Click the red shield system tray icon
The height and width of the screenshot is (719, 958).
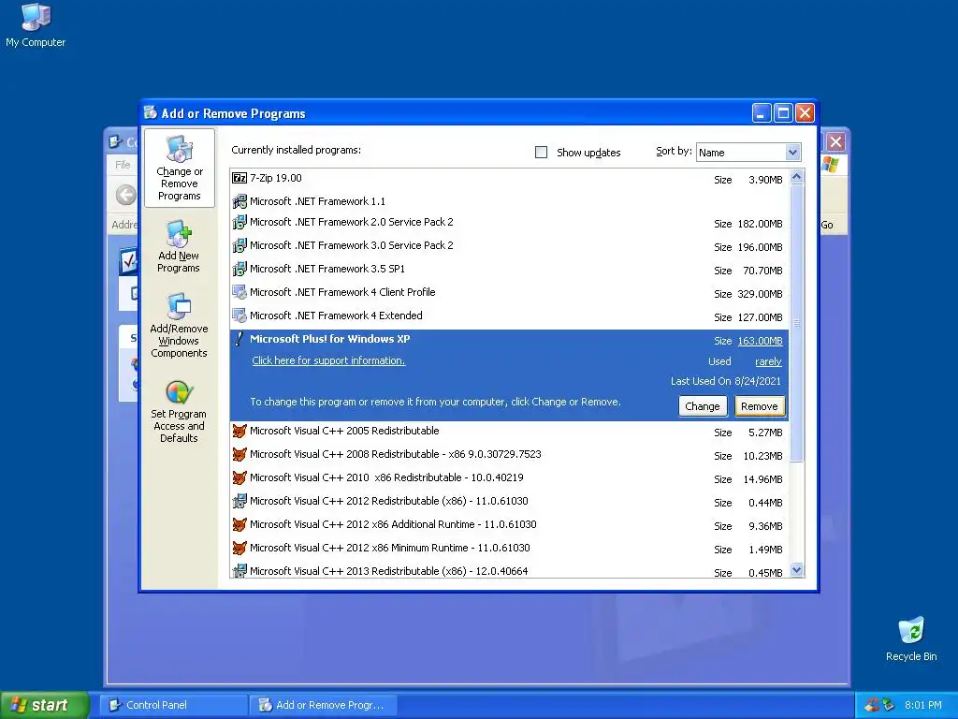point(872,705)
